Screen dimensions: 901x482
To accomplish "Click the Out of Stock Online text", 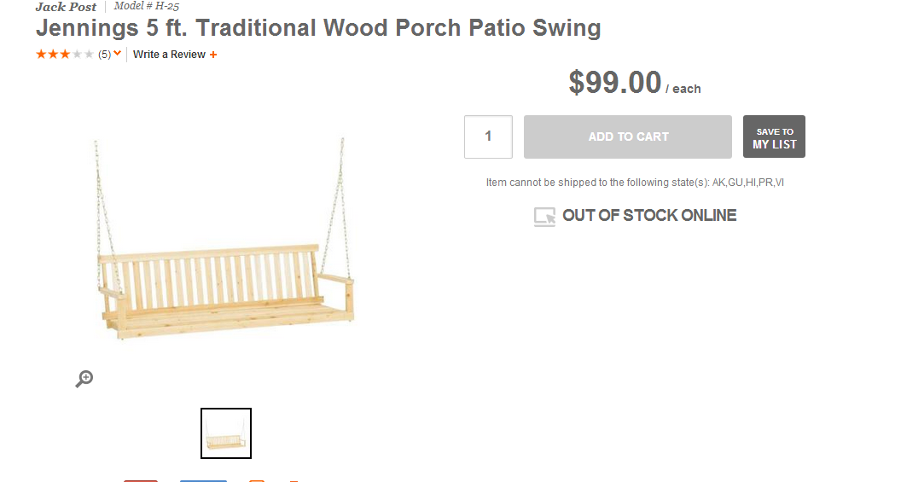I will pos(649,216).
